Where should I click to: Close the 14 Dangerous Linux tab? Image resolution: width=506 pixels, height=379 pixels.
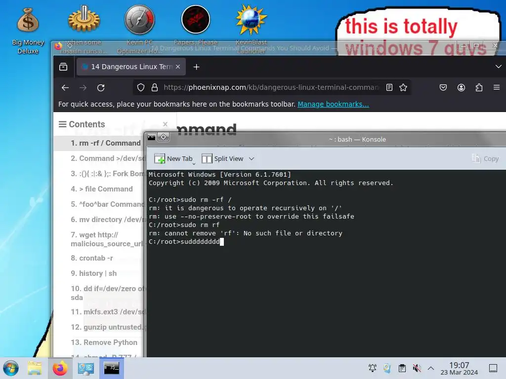click(x=178, y=67)
